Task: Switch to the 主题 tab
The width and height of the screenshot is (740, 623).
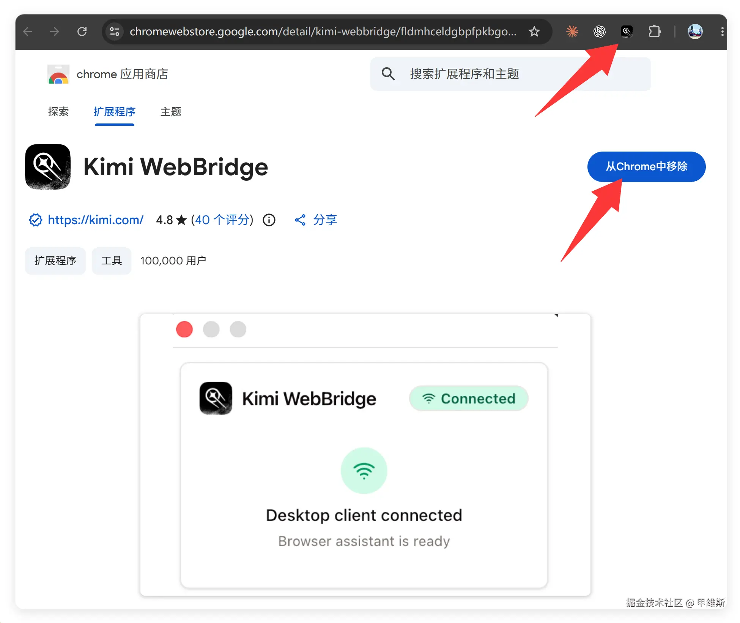Action: [x=171, y=112]
